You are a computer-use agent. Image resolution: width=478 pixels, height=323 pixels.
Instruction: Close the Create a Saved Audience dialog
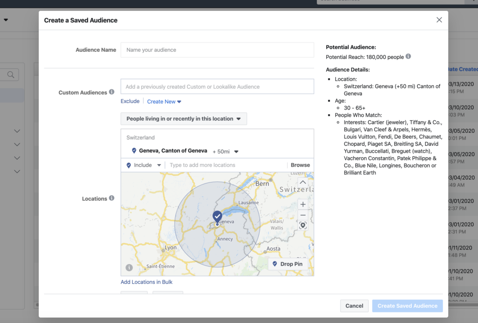click(x=439, y=20)
